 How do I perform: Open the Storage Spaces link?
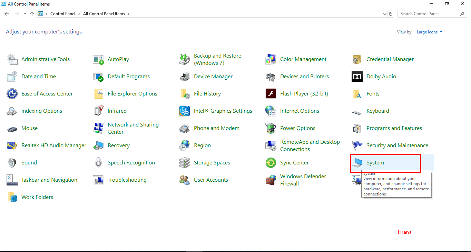[212, 163]
